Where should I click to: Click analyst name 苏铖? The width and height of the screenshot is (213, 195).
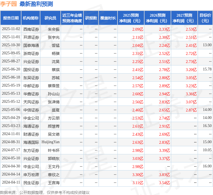coord(56,78)
